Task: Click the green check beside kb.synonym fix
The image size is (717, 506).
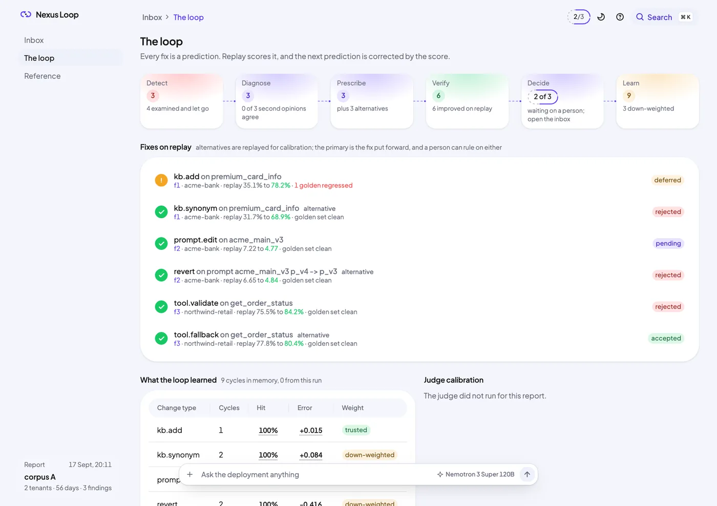Action: pyautogui.click(x=161, y=212)
